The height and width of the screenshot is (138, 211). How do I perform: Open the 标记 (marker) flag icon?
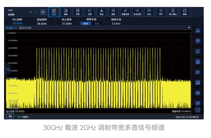click(x=149, y=12)
